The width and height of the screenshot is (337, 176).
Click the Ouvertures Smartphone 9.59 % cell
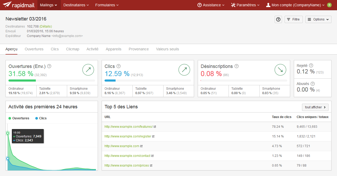pyautogui.click(x=82, y=91)
